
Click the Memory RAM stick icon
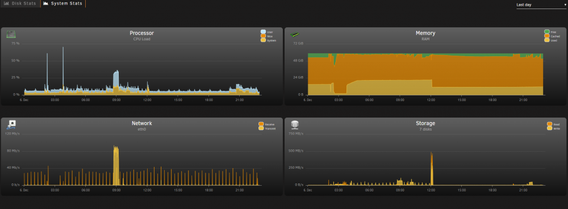(295, 35)
